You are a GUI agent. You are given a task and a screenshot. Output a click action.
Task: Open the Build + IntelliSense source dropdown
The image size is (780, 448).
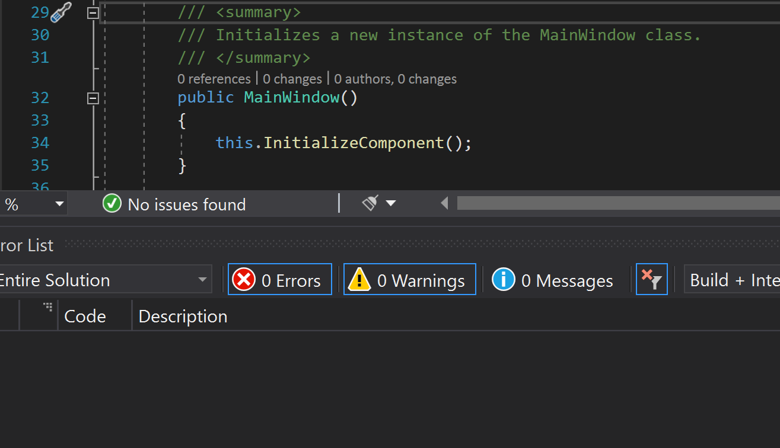click(733, 280)
